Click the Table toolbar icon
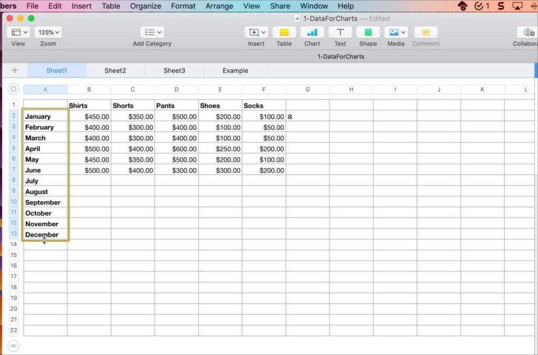The height and width of the screenshot is (355, 538). (x=284, y=33)
